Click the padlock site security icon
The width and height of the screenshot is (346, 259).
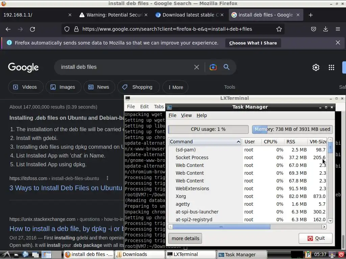(76, 29)
